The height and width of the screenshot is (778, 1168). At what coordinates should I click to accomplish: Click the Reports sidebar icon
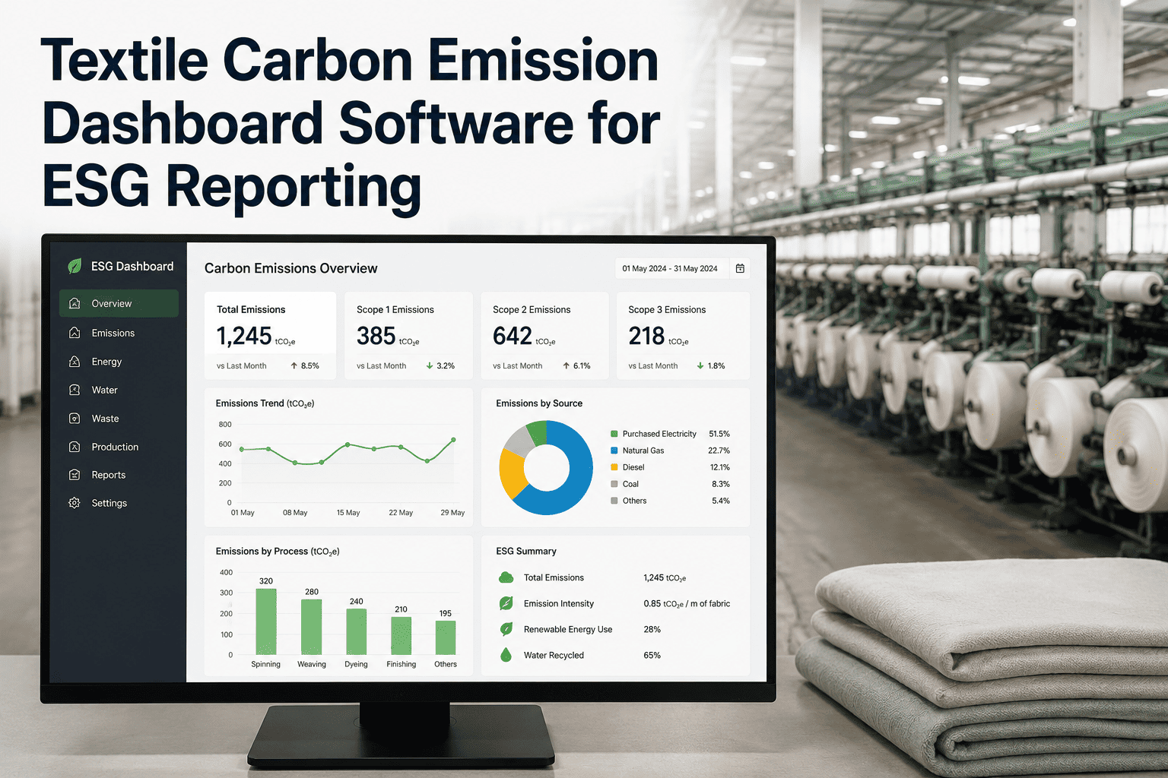[x=75, y=475]
